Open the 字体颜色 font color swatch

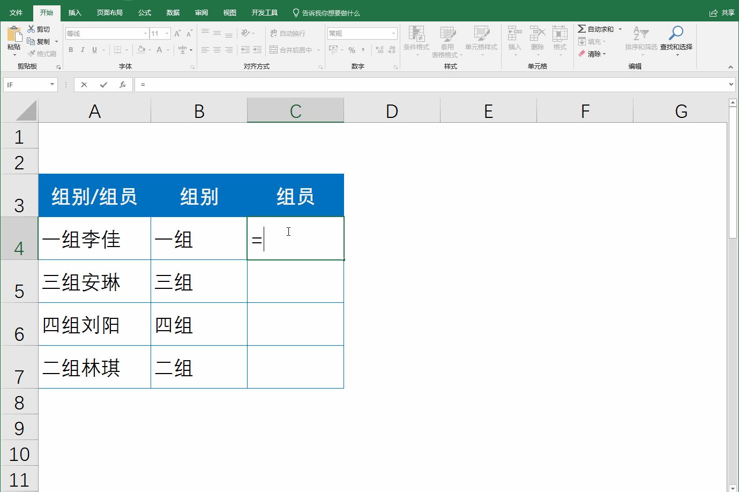point(159,49)
